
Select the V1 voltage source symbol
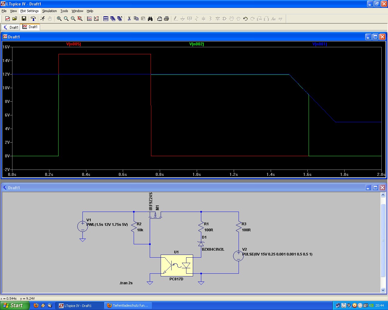click(82, 226)
